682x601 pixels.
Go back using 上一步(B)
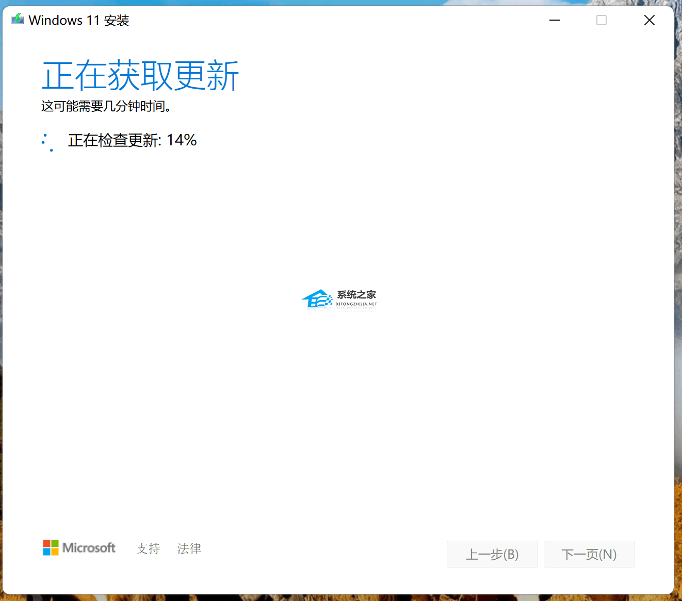pyautogui.click(x=492, y=554)
